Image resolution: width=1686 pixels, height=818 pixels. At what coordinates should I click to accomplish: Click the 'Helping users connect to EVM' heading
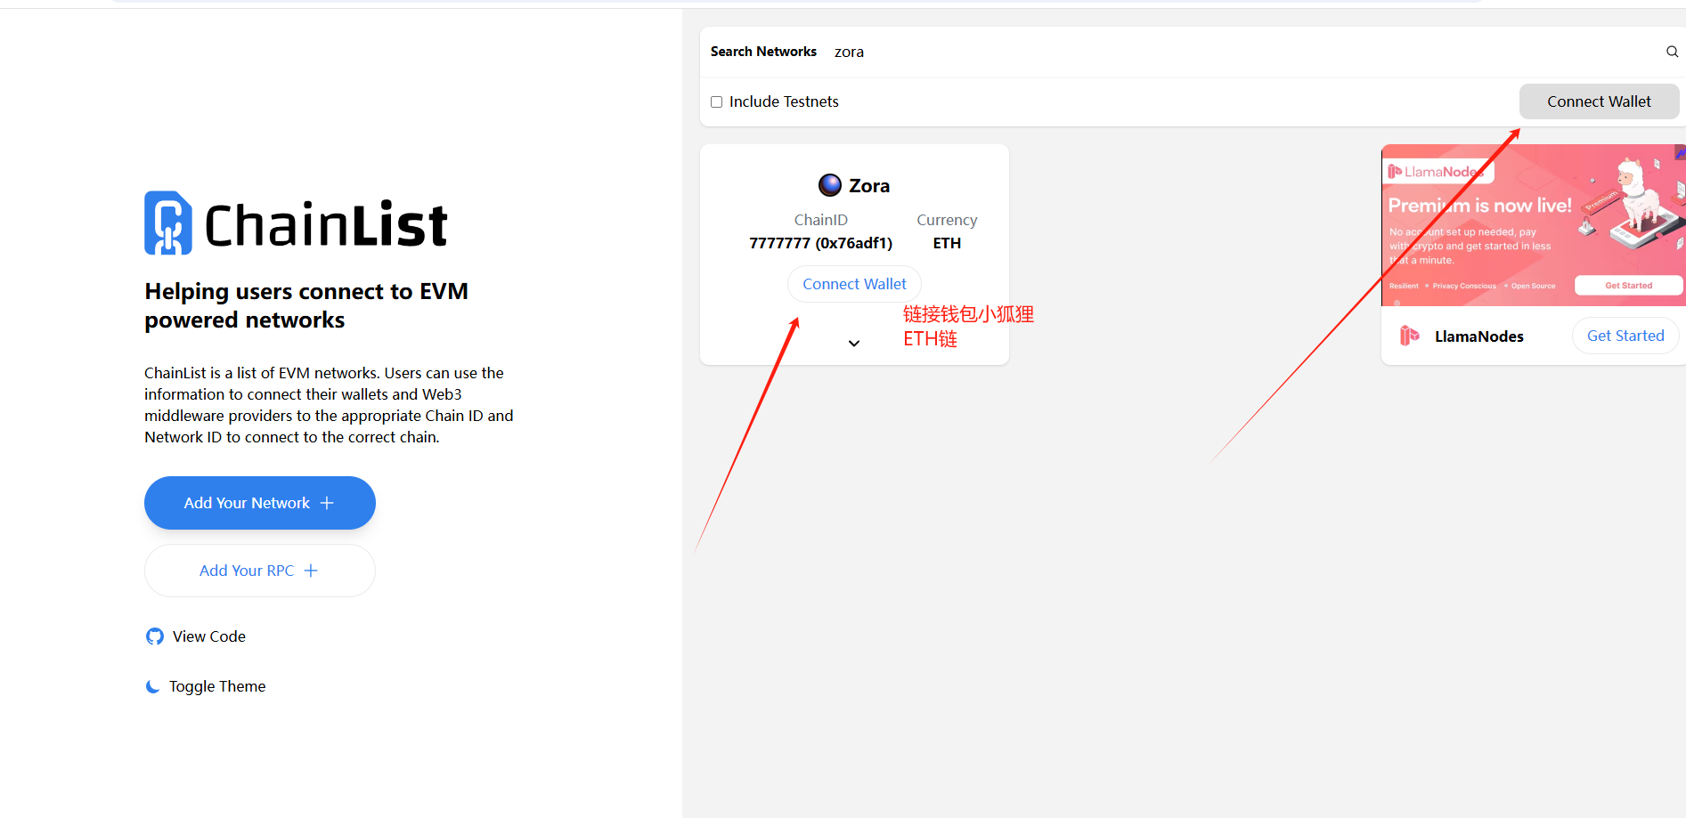pos(306,305)
